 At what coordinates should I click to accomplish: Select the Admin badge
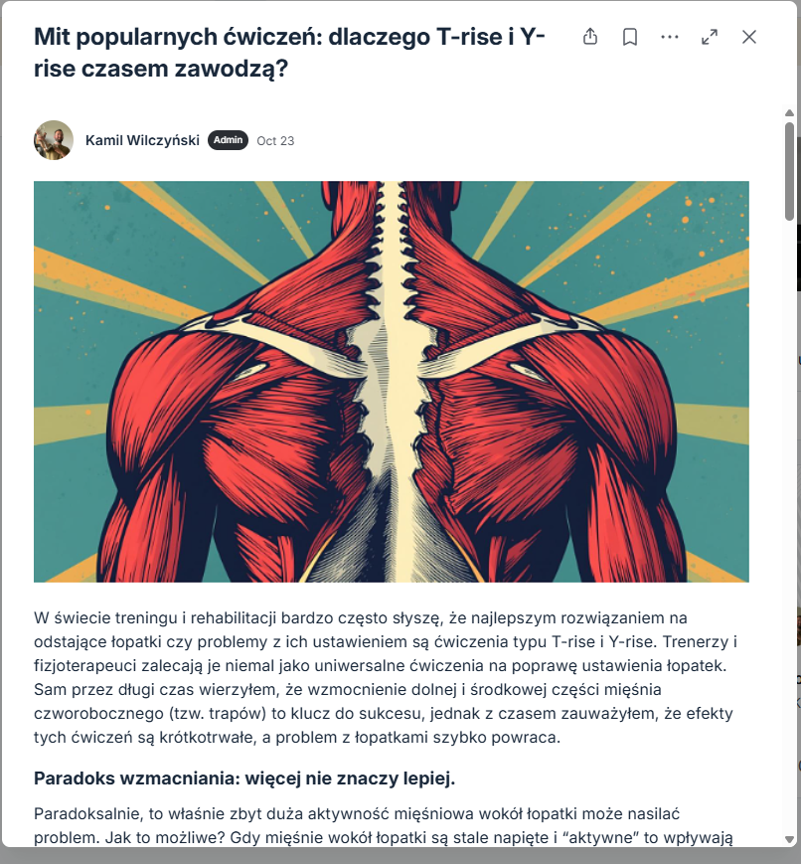(x=228, y=140)
